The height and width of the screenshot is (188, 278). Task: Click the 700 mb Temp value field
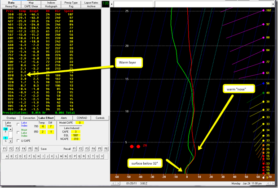point(42,126)
